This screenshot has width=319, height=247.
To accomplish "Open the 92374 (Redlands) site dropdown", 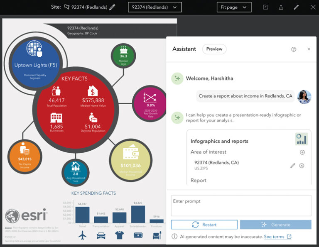I will click(x=155, y=7).
